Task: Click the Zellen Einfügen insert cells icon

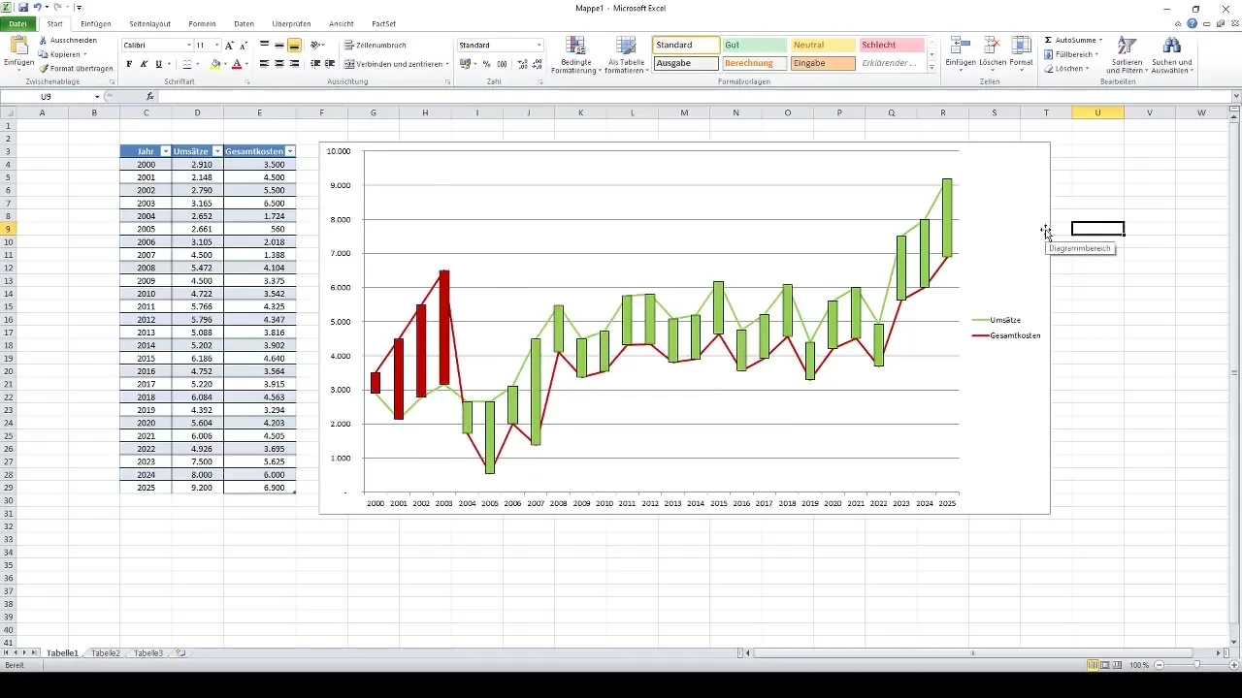Action: tap(961, 46)
